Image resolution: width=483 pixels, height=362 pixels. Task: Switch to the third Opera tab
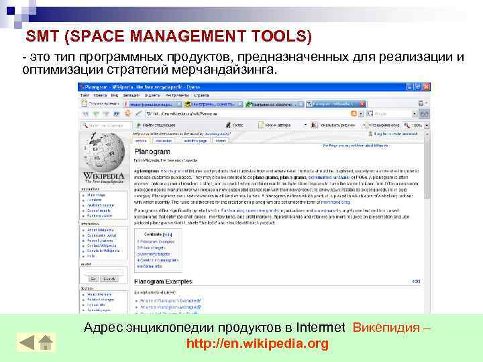pos(274,105)
